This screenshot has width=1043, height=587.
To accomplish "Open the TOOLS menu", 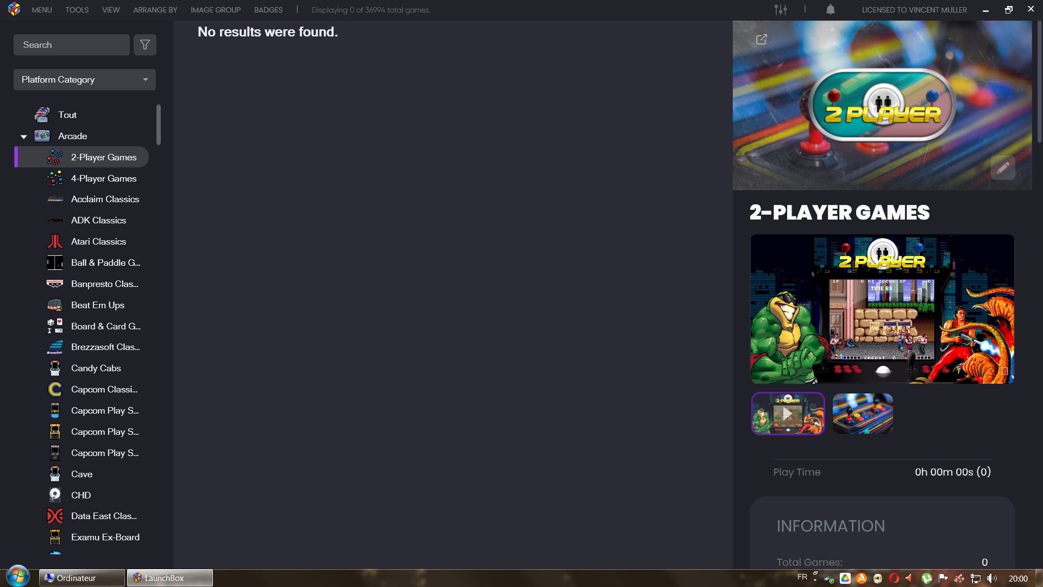I will point(77,10).
